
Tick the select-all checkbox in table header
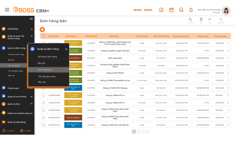(x=43, y=36)
